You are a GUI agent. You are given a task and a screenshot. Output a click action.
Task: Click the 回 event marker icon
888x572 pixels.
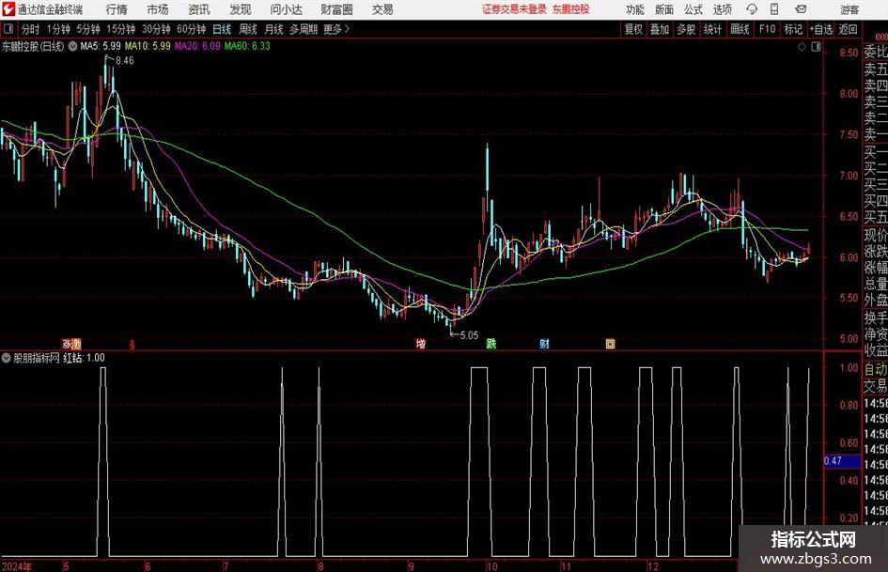coord(610,344)
